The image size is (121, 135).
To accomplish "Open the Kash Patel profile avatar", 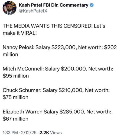I will [9, 8].
